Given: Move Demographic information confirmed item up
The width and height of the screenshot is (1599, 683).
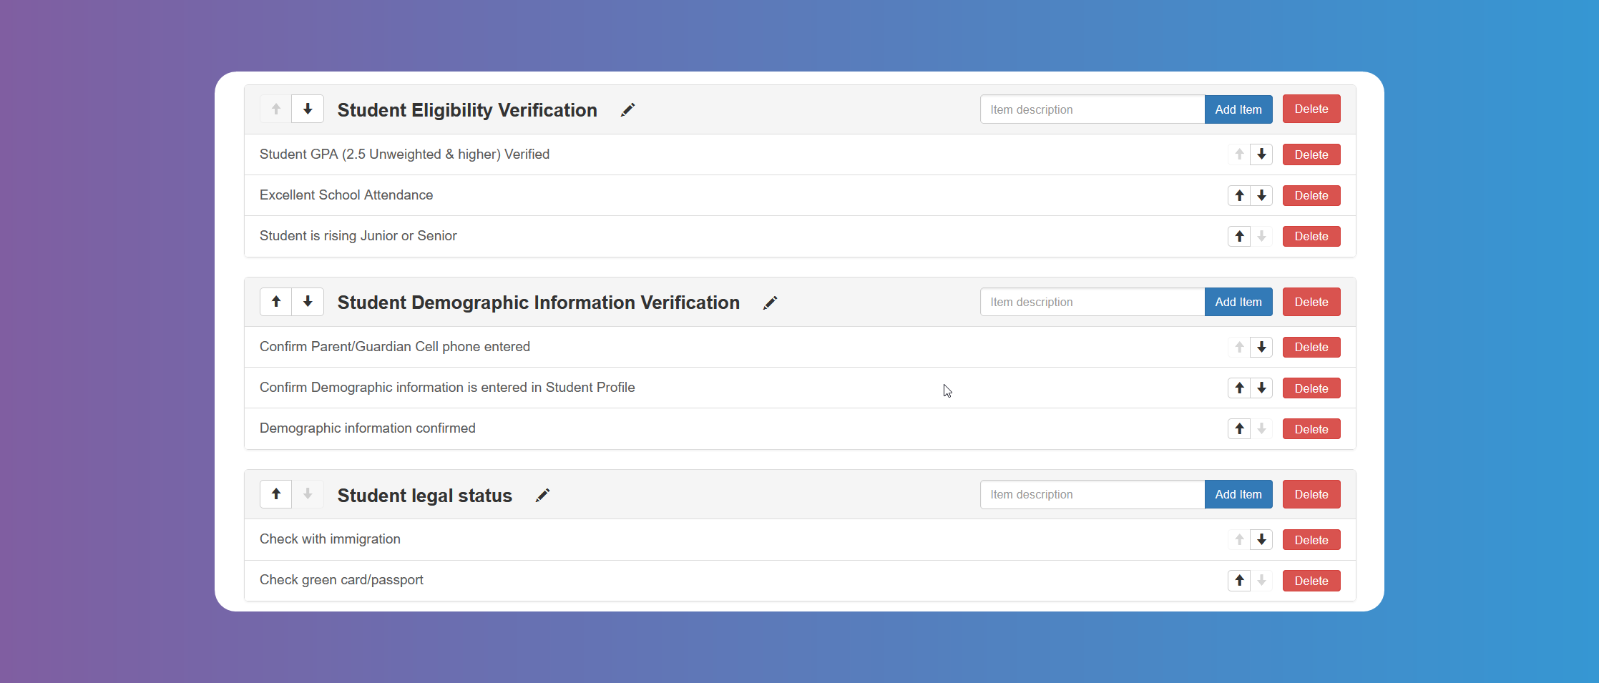Looking at the screenshot, I should click(x=1238, y=428).
